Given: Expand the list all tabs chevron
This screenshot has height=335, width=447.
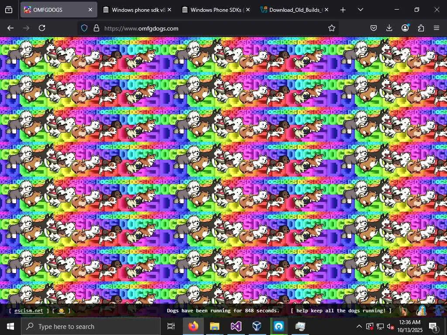Looking at the screenshot, I should coord(360,10).
